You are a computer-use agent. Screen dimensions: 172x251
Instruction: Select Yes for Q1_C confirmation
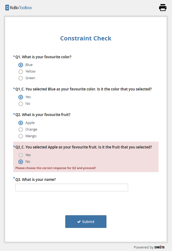[21, 97]
